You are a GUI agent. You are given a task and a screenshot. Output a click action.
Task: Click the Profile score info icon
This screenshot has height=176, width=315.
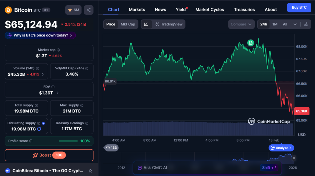pyautogui.click(x=31, y=141)
